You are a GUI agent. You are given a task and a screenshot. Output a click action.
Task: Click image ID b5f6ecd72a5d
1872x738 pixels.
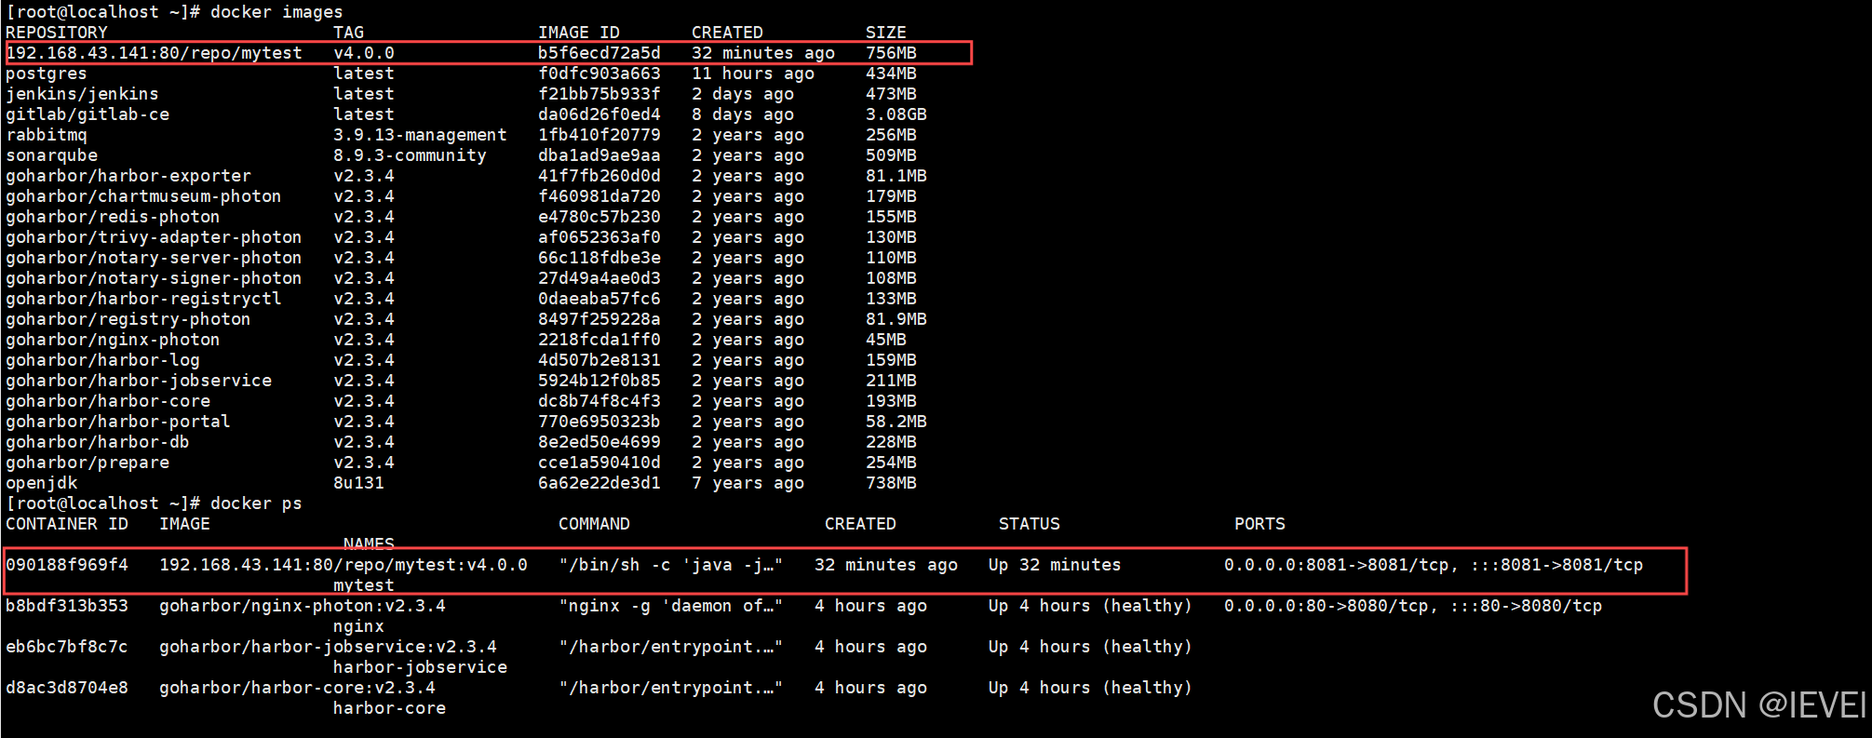[599, 53]
